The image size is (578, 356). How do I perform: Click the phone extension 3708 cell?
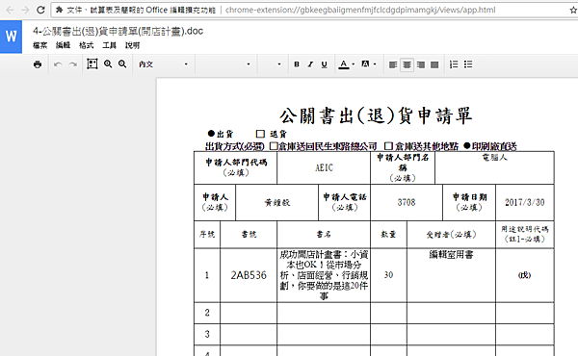(407, 202)
